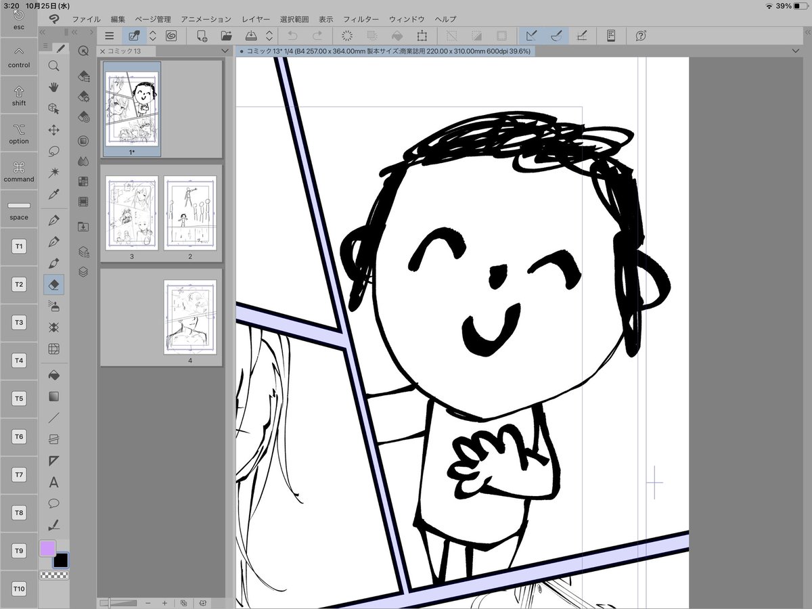Select the Fill bucket tool

[53, 374]
